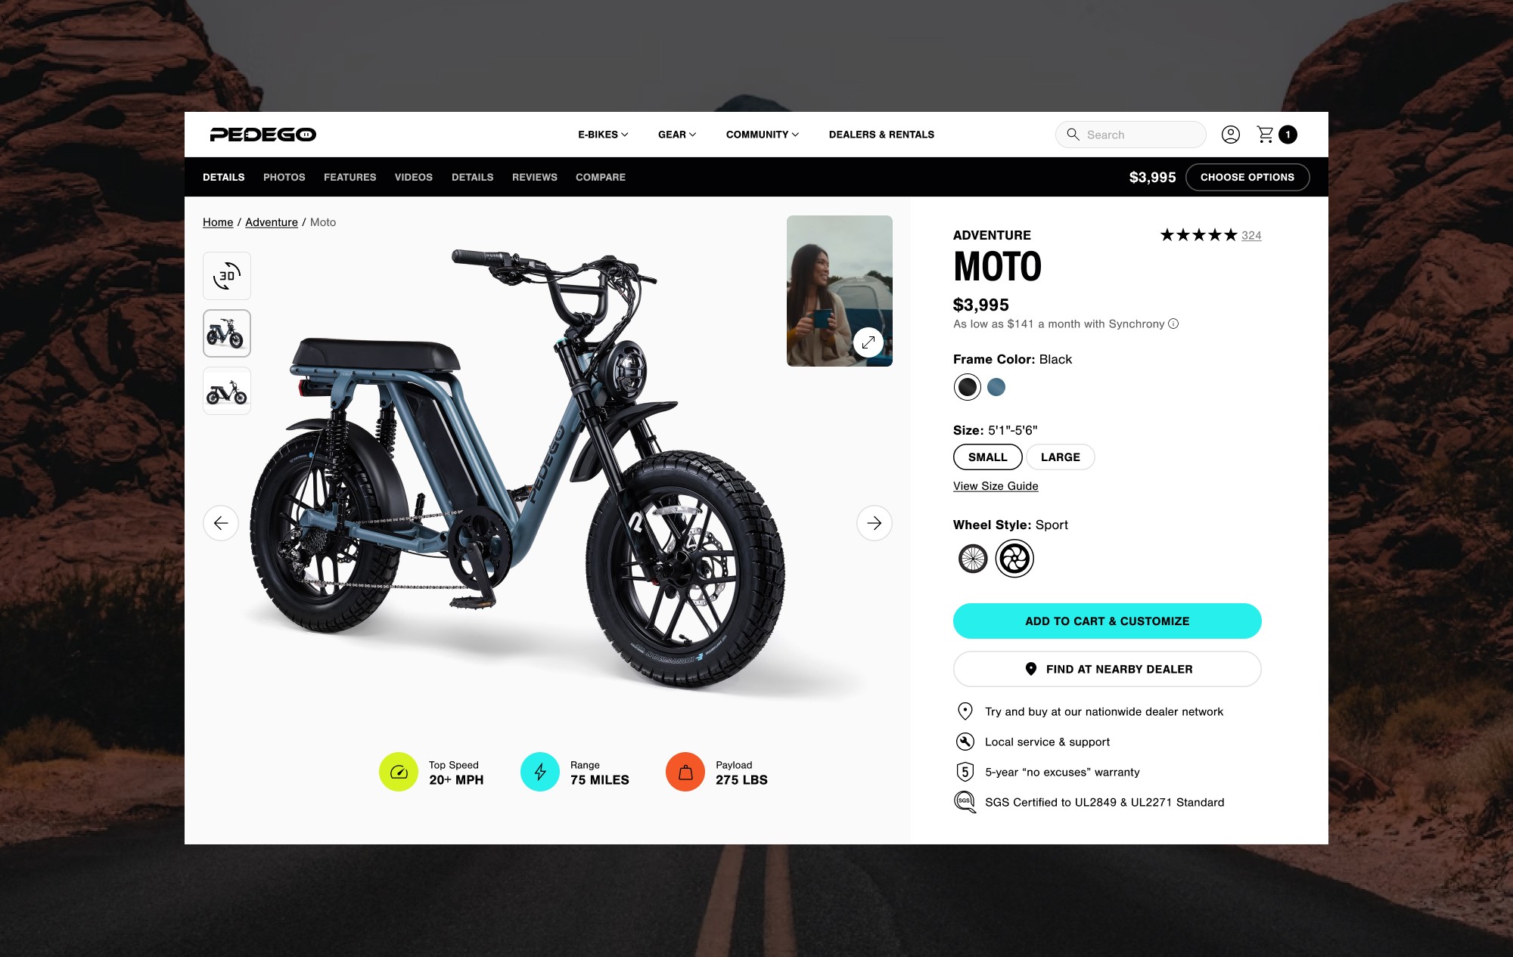
Task: Expand the E-Bikes dropdown menu
Action: (603, 135)
